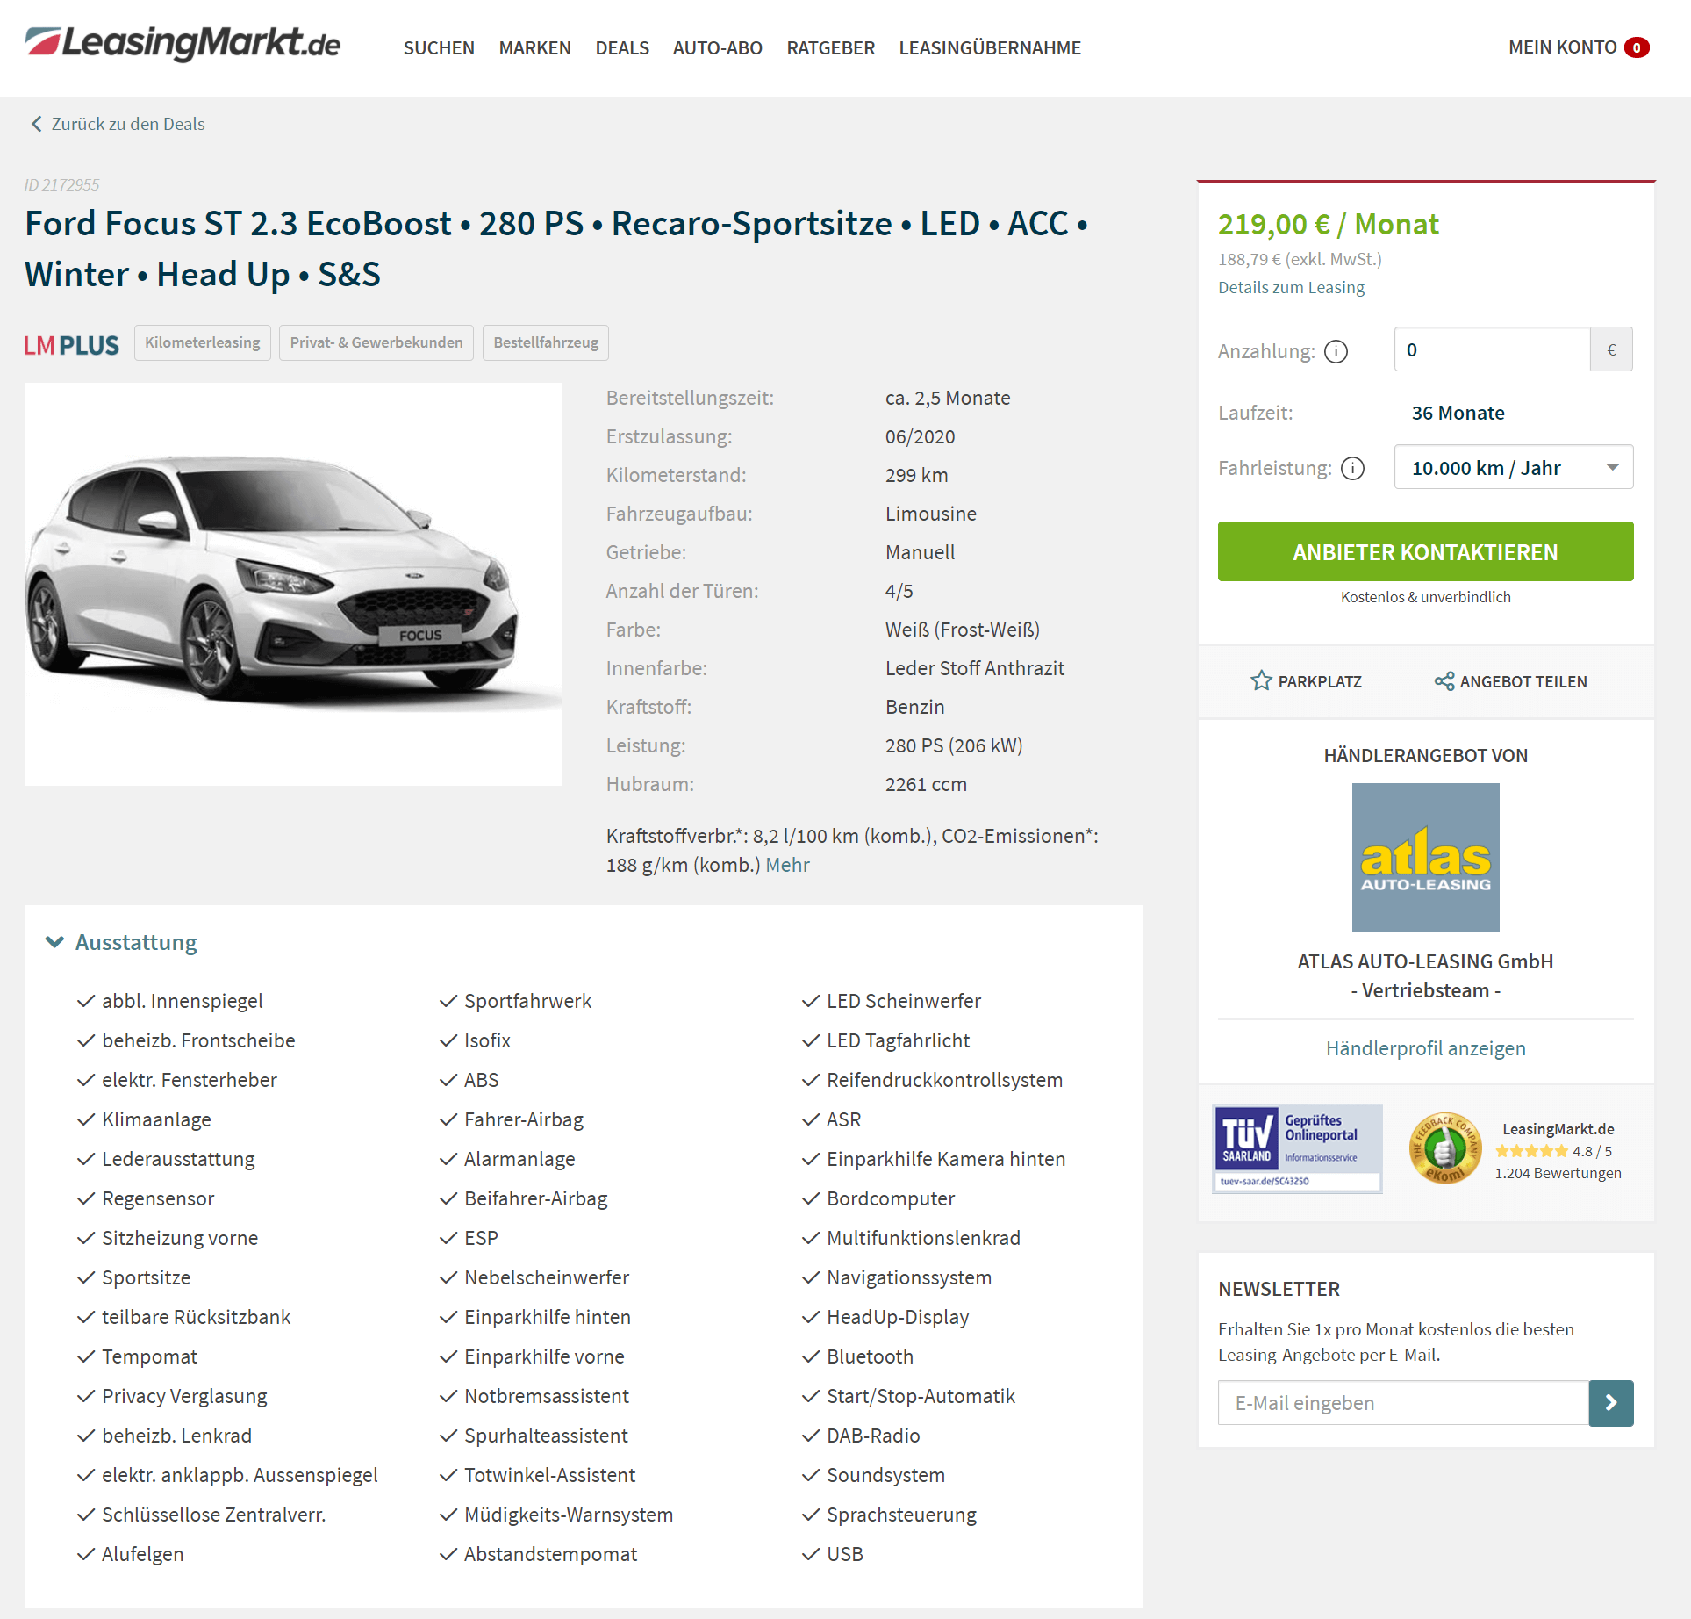Screen dimensions: 1691x1619
Task: Click the E-Mail eingeben newsletter field
Action: pyautogui.click(x=1403, y=1402)
